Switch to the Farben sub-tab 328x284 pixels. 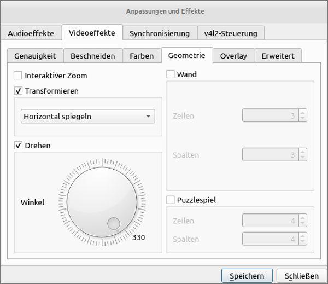[x=142, y=56]
